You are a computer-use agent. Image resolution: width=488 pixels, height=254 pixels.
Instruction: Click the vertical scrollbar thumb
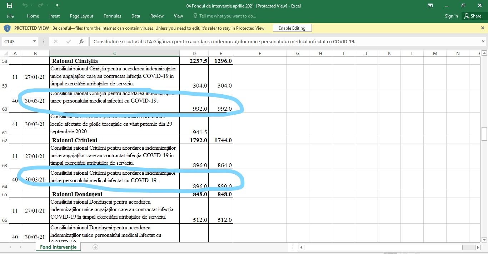[484, 134]
